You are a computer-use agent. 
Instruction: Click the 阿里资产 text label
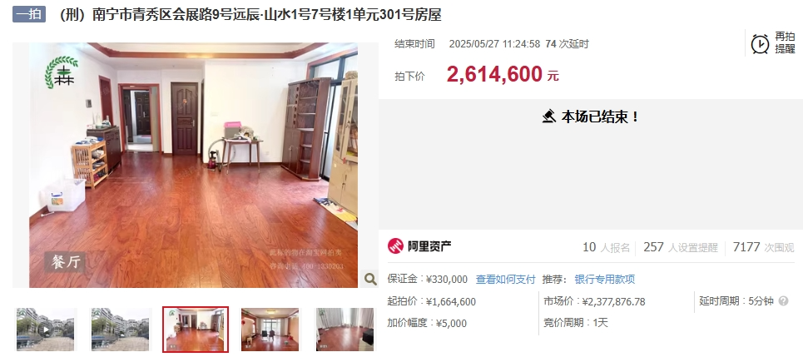tap(429, 246)
